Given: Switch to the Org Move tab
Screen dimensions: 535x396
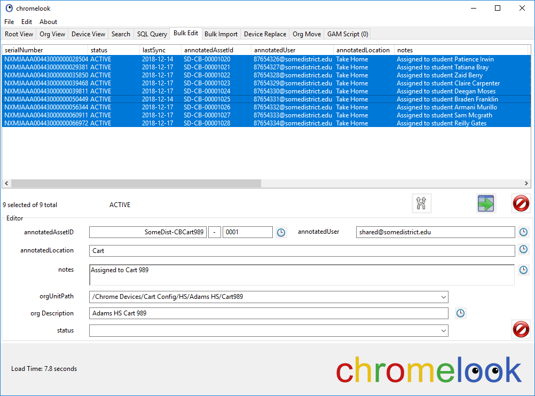Looking at the screenshot, I should pos(306,34).
